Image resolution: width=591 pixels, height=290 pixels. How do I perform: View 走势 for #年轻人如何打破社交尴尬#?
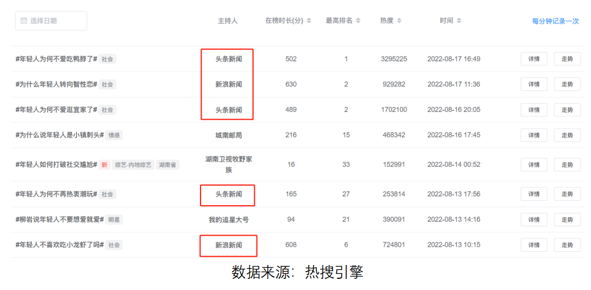[567, 165]
